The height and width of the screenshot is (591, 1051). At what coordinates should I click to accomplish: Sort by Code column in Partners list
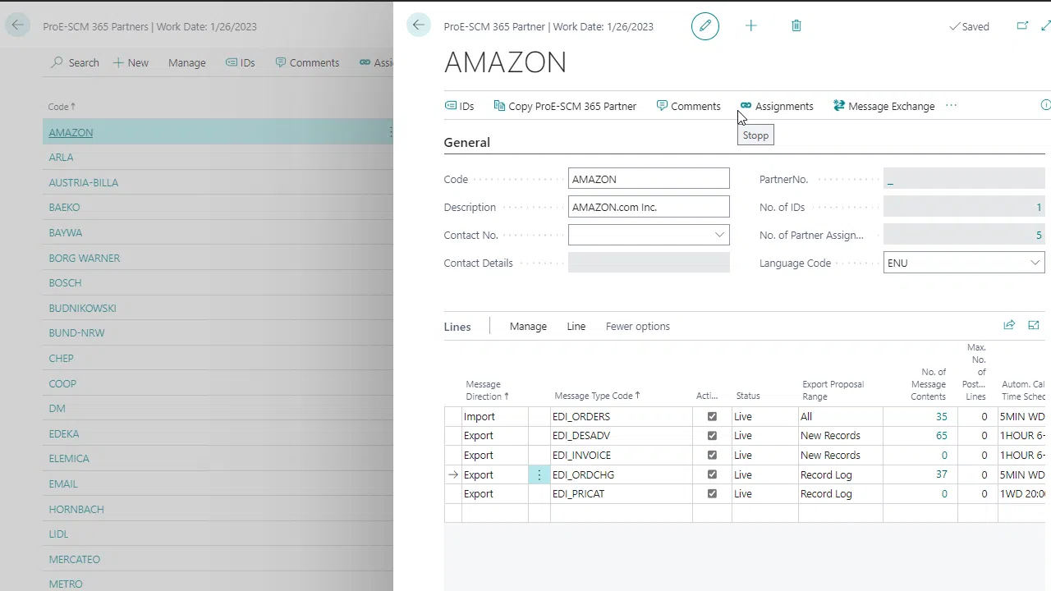click(x=62, y=107)
